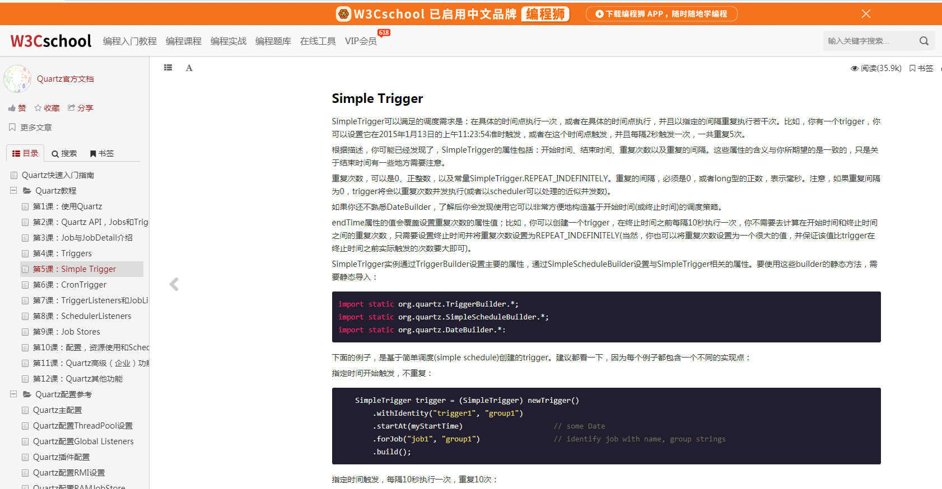Click the Quartz配置参考 folder icon
Viewport: 942px width, 489px height.
click(26, 394)
